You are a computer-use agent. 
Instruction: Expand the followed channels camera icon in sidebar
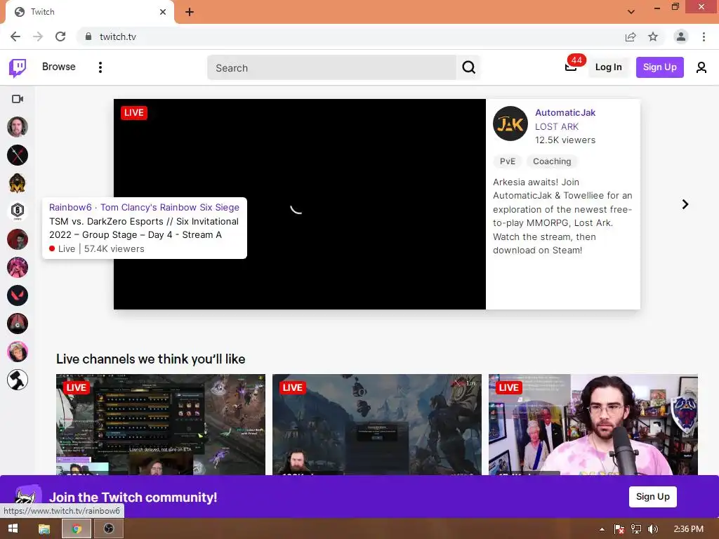[x=18, y=99]
